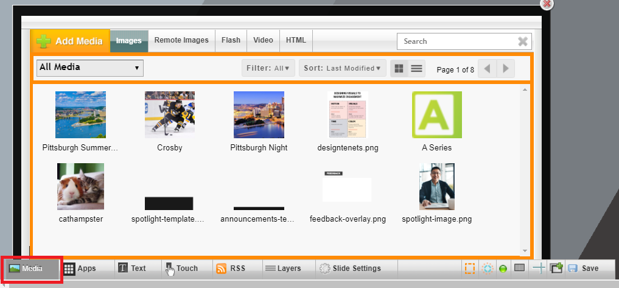Go to previous page of media
Image resolution: width=619 pixels, height=288 pixels.
[x=487, y=69]
